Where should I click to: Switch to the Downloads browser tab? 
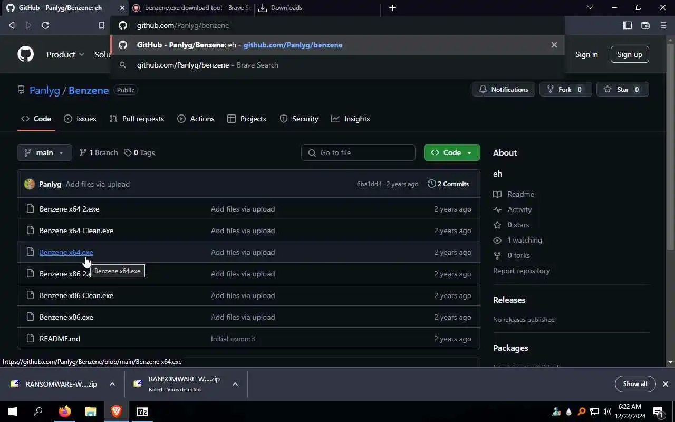pos(318,8)
